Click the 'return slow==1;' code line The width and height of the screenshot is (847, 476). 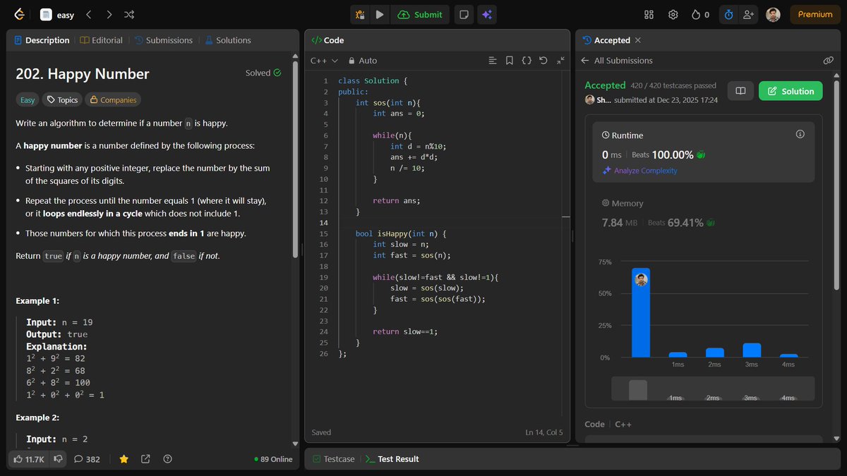click(405, 331)
